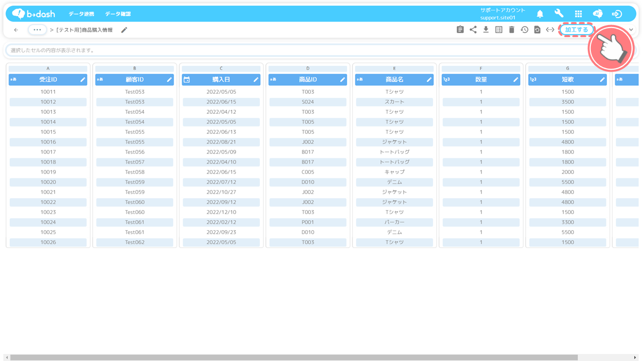Click the horizontal scrollbar thumb

tap(294, 357)
